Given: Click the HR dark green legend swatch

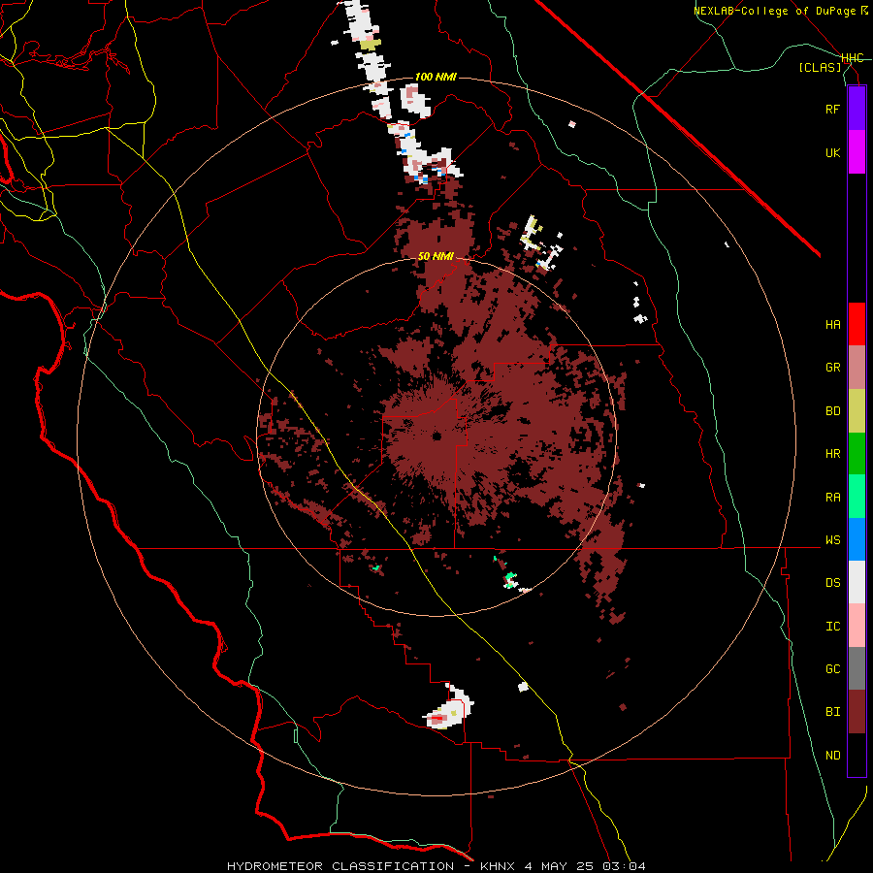Looking at the screenshot, I should 857,454.
